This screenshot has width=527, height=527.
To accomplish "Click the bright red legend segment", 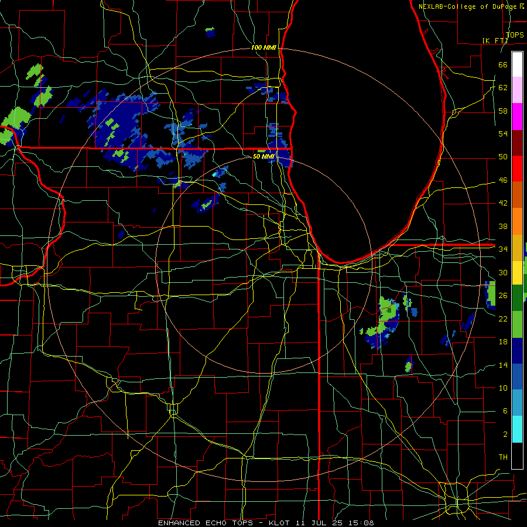I will point(517,169).
